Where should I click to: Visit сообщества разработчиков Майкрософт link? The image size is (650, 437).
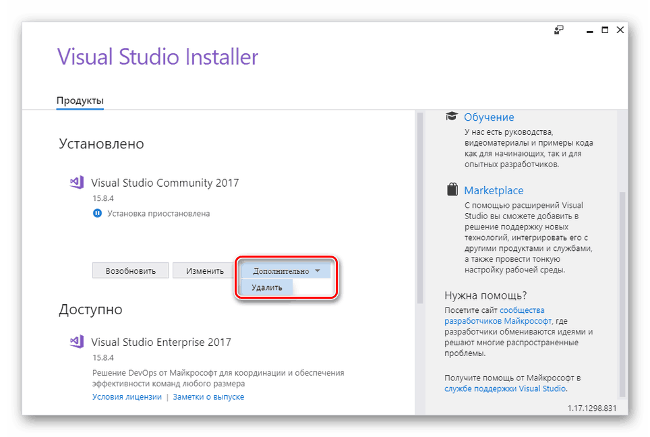498,316
